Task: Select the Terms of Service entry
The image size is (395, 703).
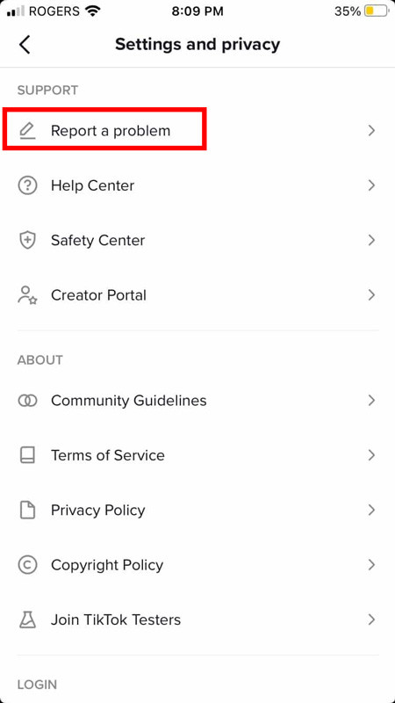Action: tap(197, 455)
